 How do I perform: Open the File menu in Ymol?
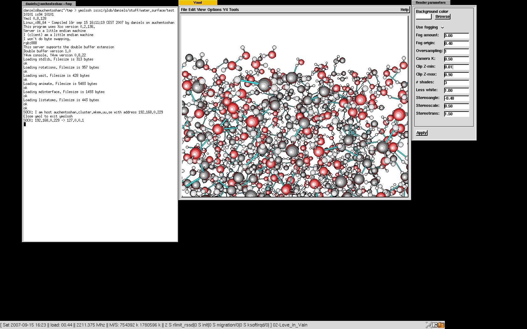(184, 10)
